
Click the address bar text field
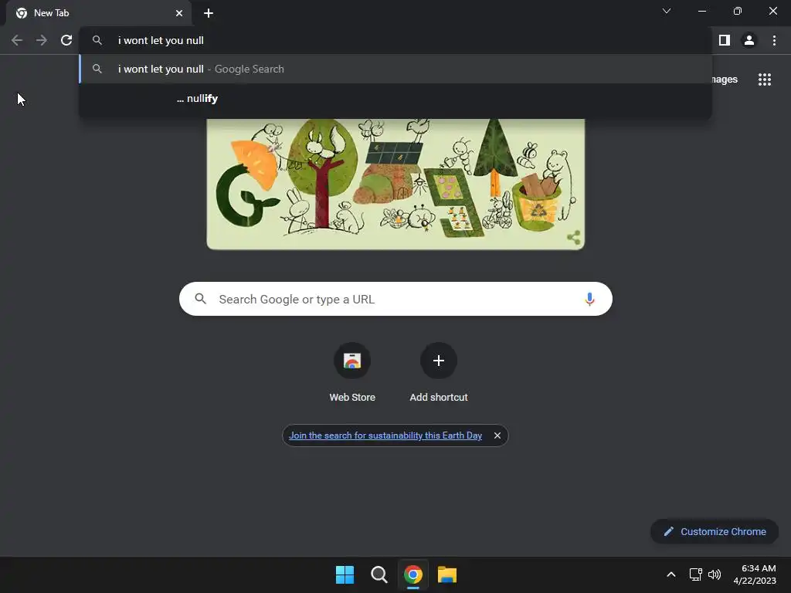pyautogui.click(x=395, y=40)
